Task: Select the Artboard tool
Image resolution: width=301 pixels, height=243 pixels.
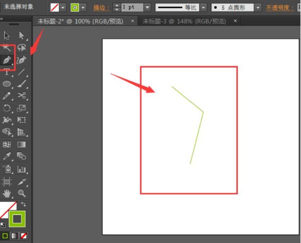Action: (7, 181)
